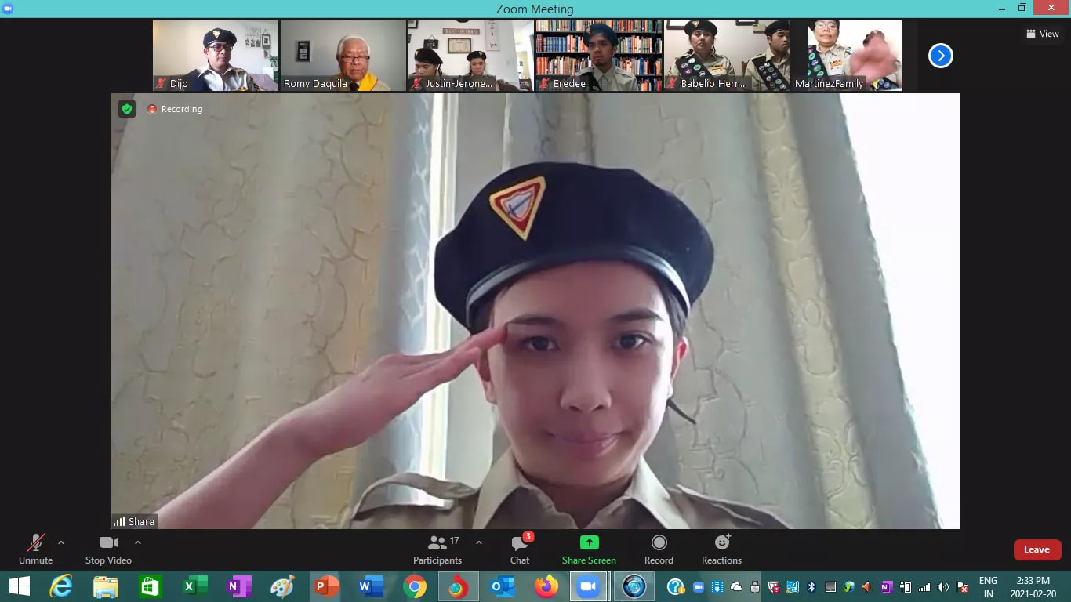Click the Leave meeting button

1037,549
